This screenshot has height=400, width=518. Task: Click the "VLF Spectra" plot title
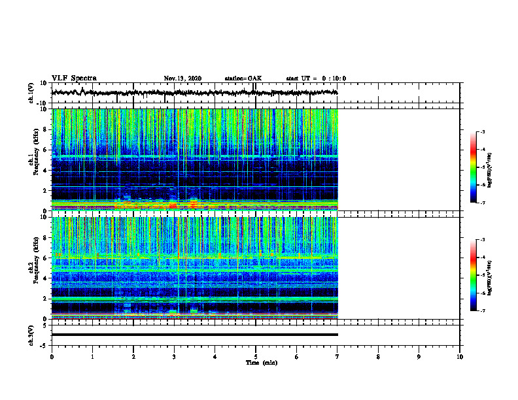tap(74, 78)
